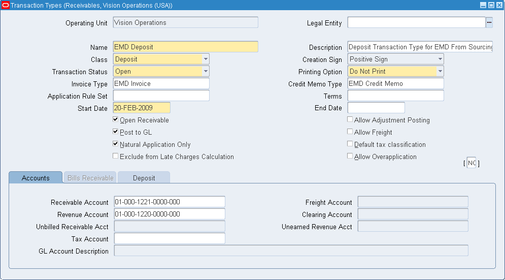The image size is (505, 280).
Task: Switch to the Accounts tab
Action: pyautogui.click(x=36, y=178)
